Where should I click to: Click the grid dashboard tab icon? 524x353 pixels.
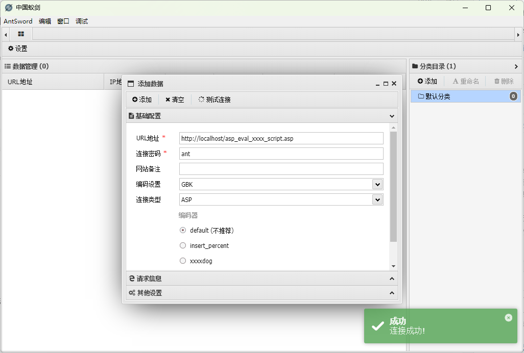click(20, 34)
